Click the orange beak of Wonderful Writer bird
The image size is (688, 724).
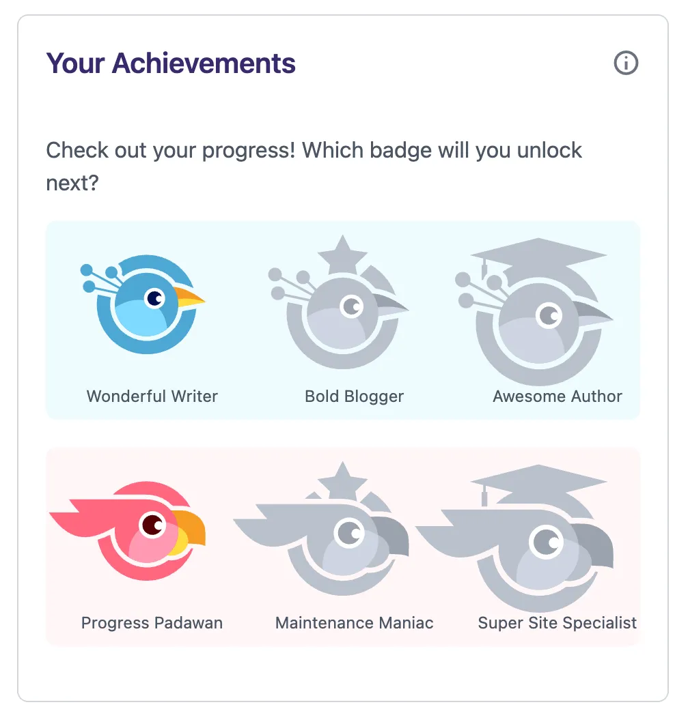(189, 298)
